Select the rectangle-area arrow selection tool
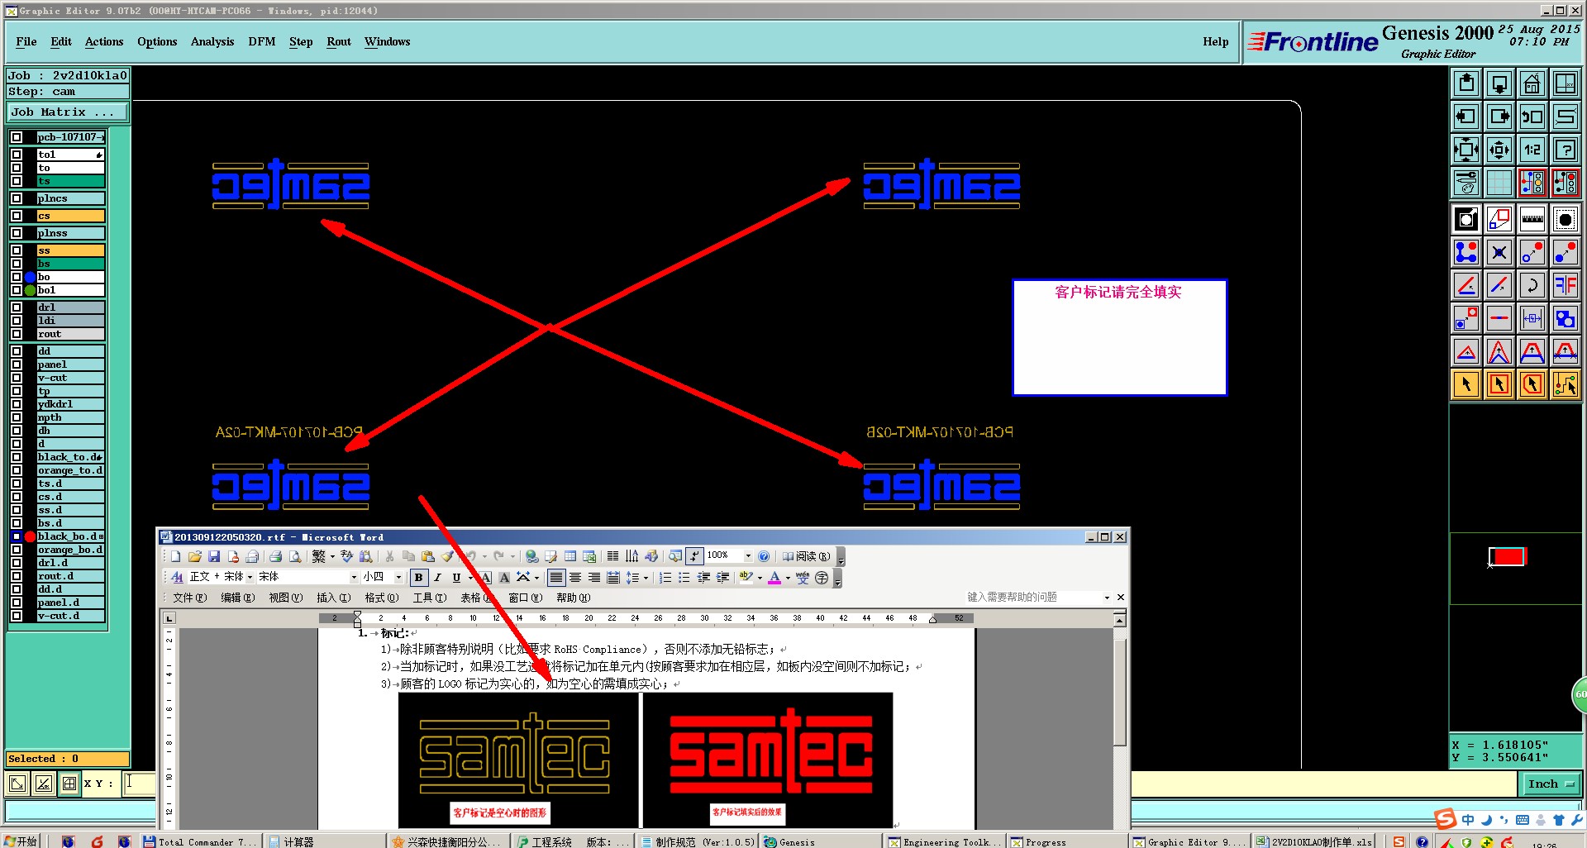This screenshot has height=848, width=1587. pyautogui.click(x=1499, y=384)
